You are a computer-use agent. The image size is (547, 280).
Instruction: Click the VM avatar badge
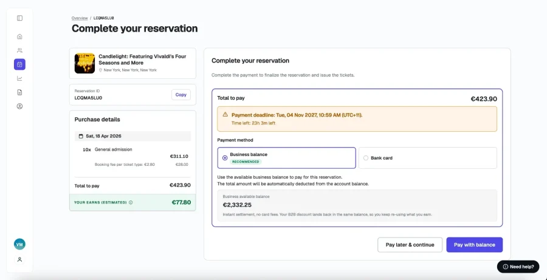[19, 244]
